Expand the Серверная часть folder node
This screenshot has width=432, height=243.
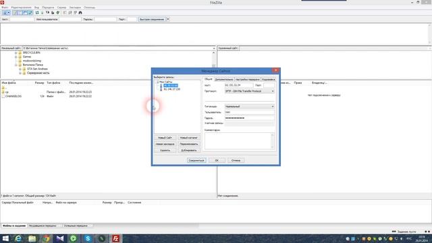tap(20, 73)
